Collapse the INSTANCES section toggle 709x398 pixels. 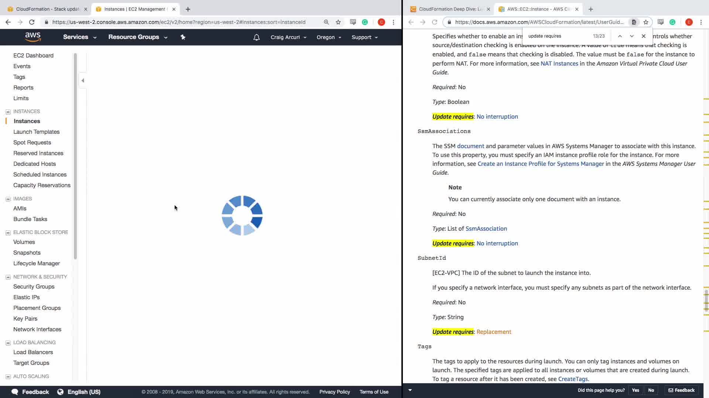pos(8,112)
